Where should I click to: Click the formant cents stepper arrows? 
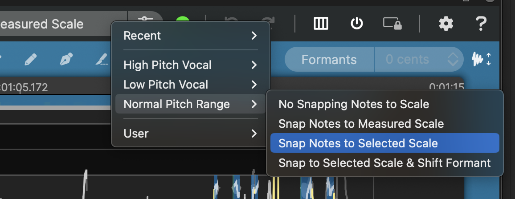(x=453, y=60)
